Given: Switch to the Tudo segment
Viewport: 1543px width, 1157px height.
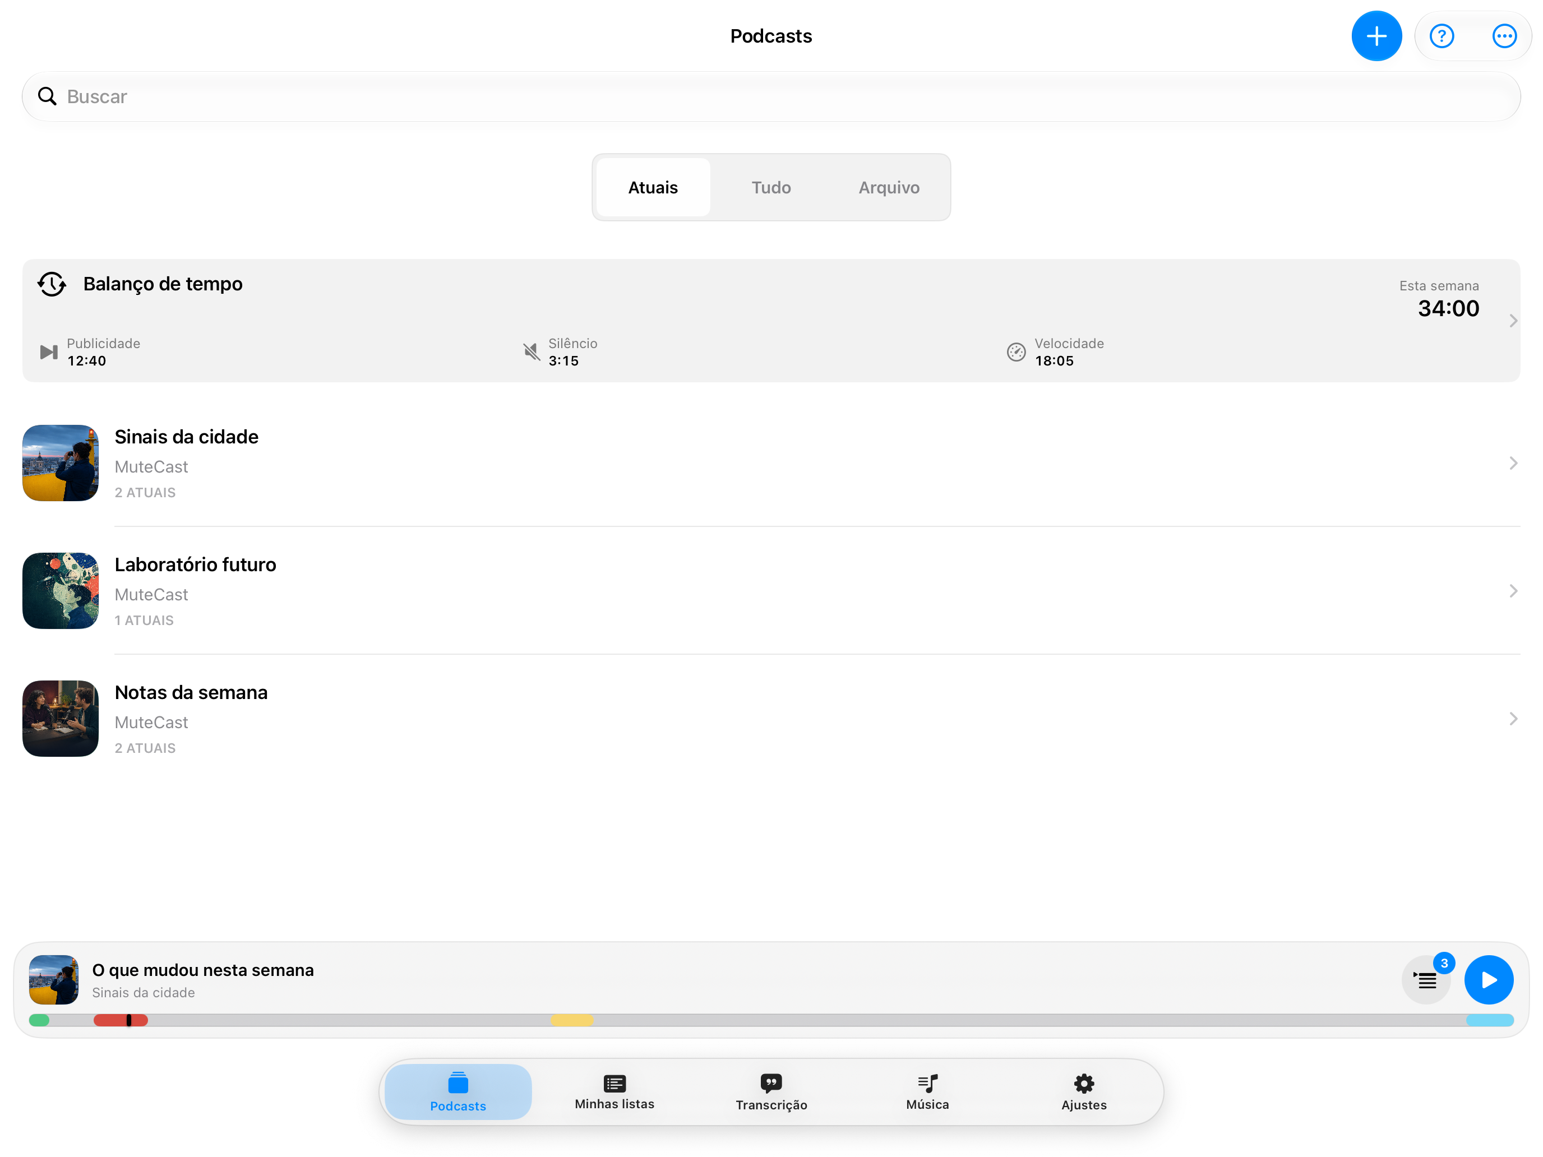Looking at the screenshot, I should tap(771, 188).
